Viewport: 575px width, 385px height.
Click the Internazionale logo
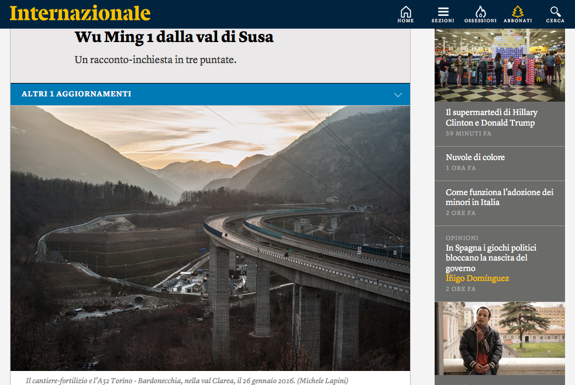click(x=80, y=13)
